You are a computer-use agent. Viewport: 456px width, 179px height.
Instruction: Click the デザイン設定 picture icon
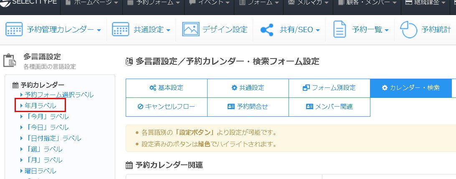(191, 29)
